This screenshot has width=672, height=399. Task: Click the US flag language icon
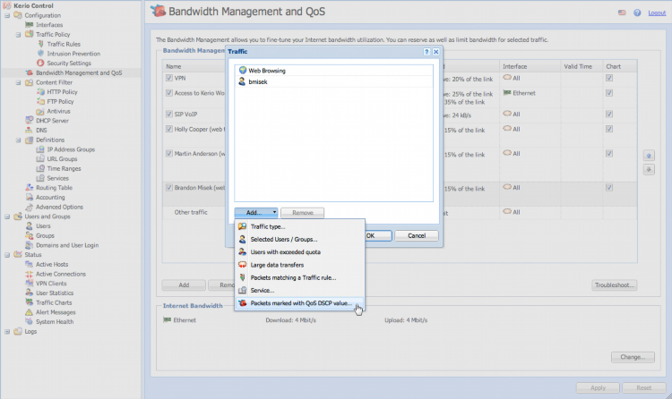(622, 13)
